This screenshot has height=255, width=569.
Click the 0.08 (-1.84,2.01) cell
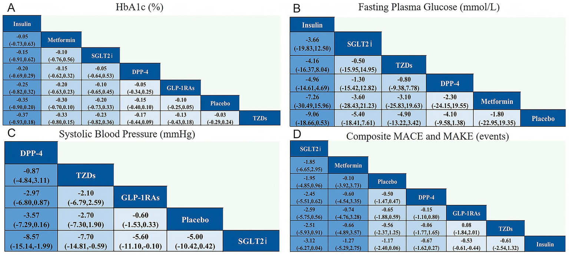coord(466,229)
